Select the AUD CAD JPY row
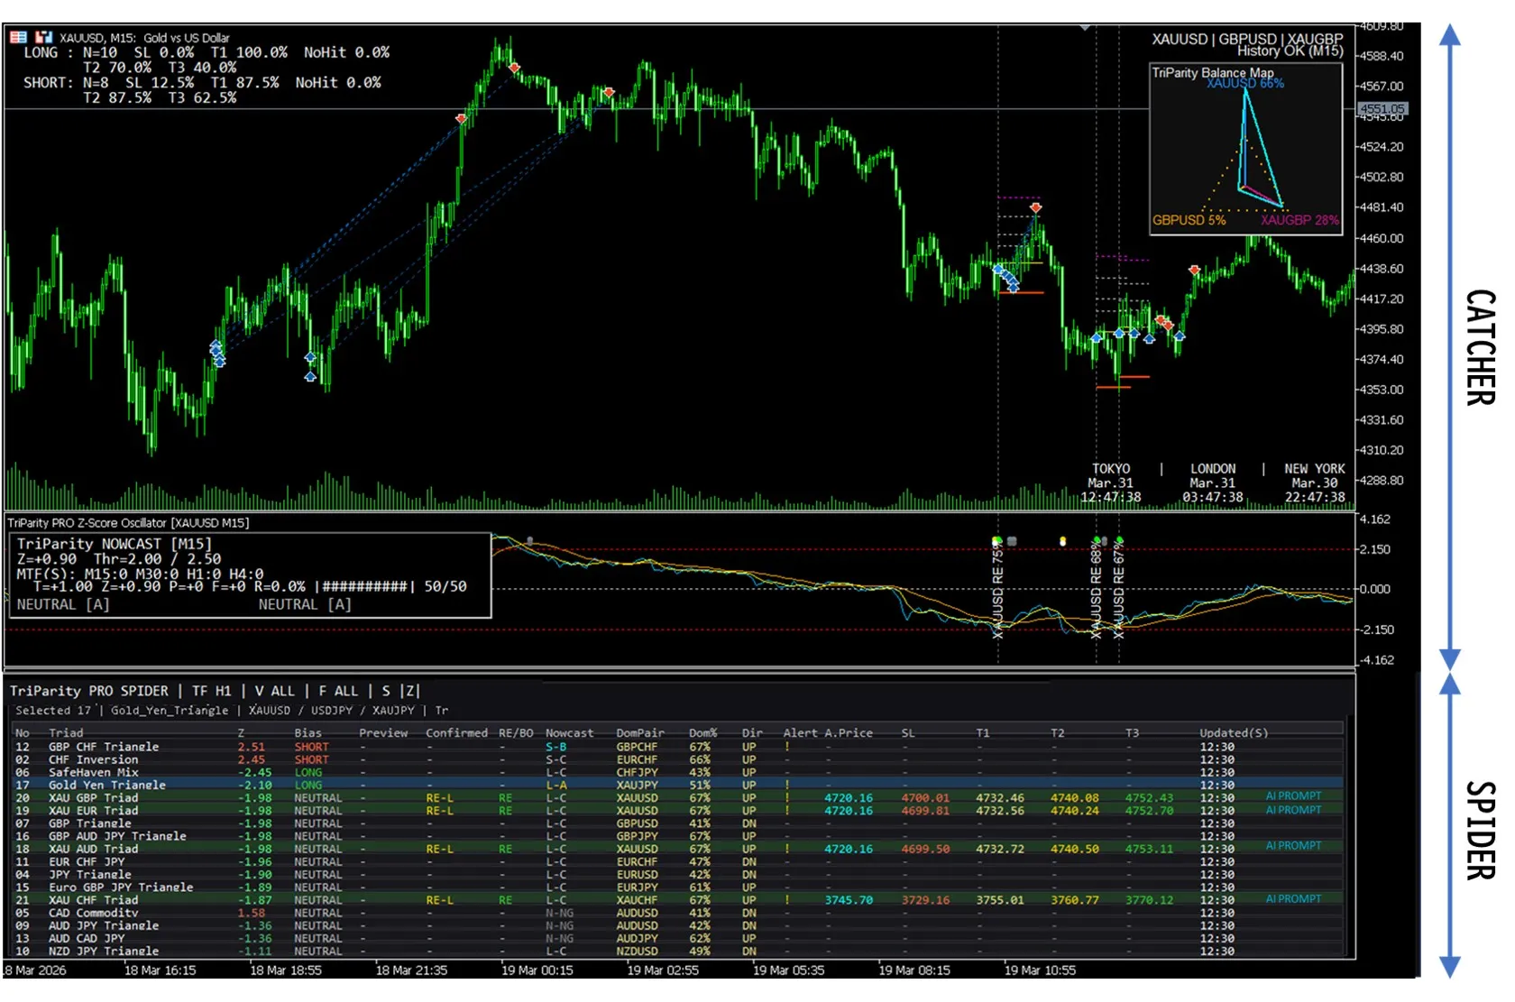 click(676, 938)
